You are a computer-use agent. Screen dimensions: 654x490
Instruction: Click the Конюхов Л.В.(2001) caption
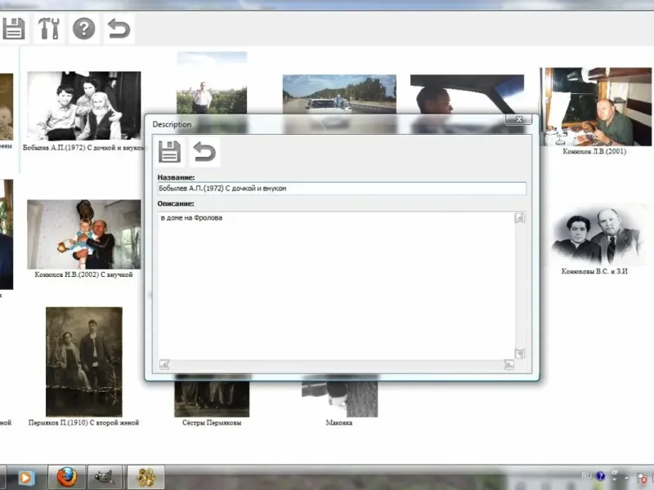594,151
